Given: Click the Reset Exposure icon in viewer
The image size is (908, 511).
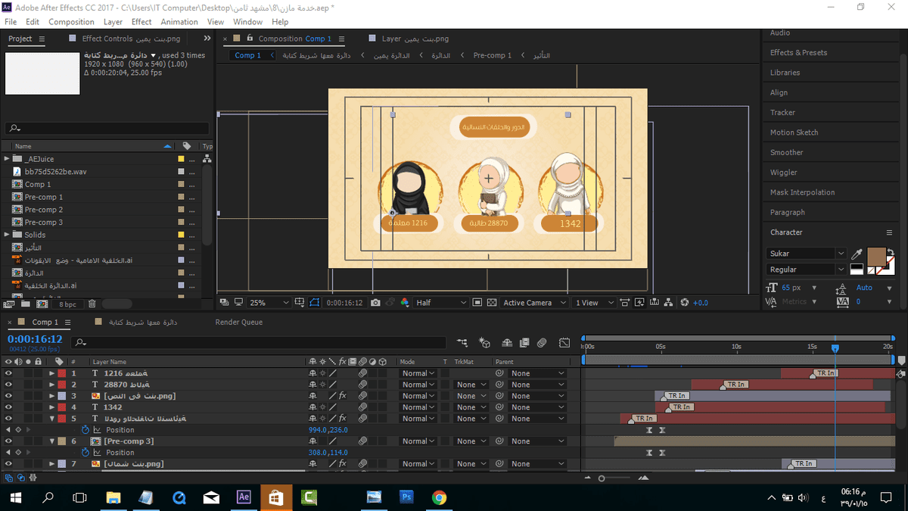Looking at the screenshot, I should [x=684, y=303].
